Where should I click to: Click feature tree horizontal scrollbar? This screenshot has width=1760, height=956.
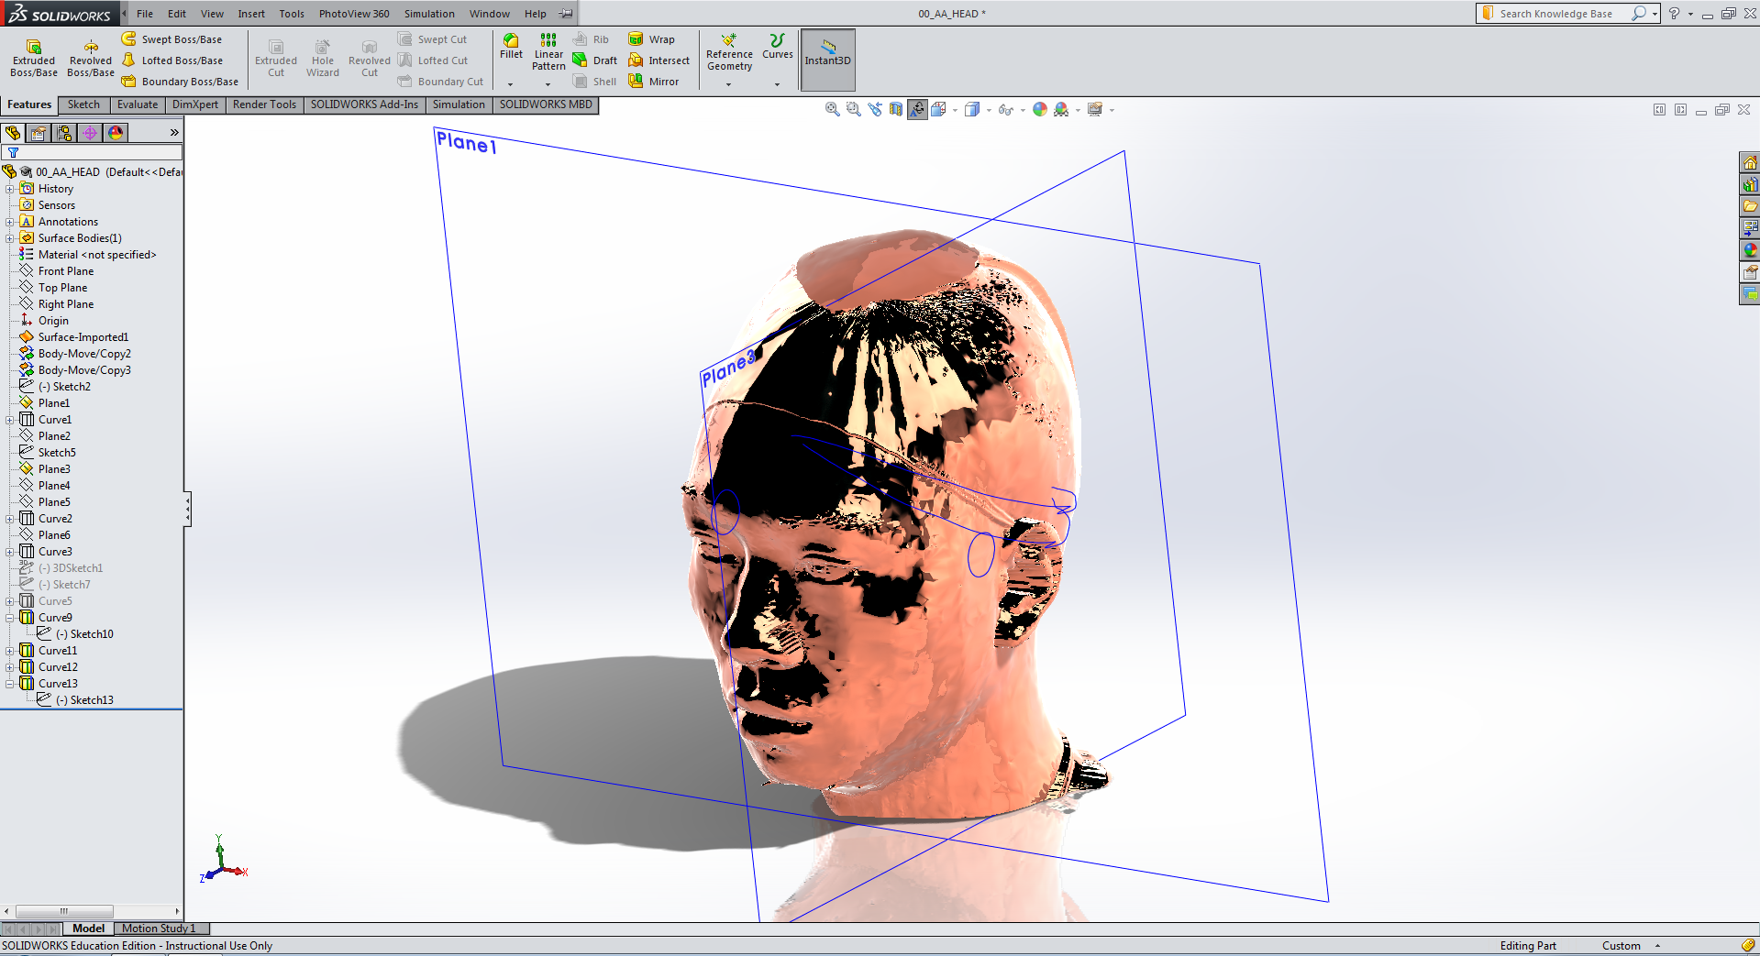click(x=64, y=911)
